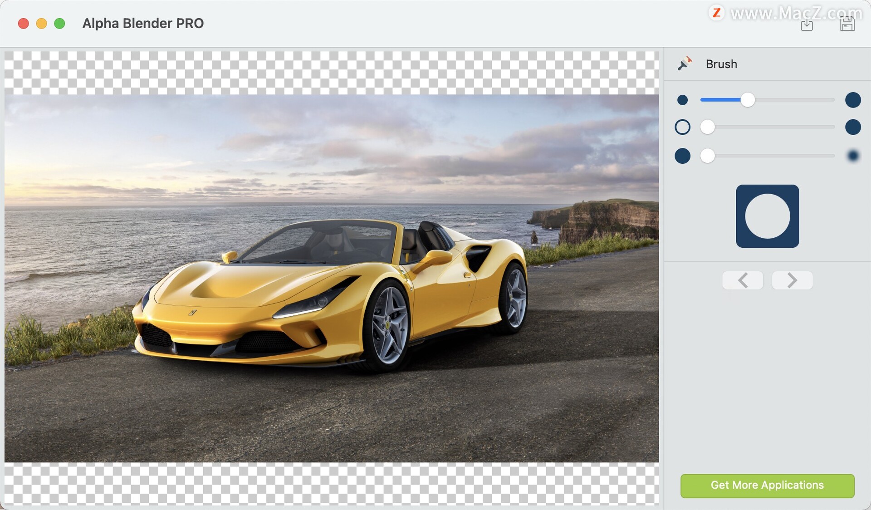The width and height of the screenshot is (871, 510).
Task: Click the large dark circle on second slider row
Action: [x=853, y=127]
